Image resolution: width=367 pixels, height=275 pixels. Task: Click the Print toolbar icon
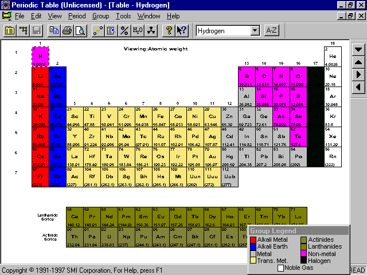[67, 31]
